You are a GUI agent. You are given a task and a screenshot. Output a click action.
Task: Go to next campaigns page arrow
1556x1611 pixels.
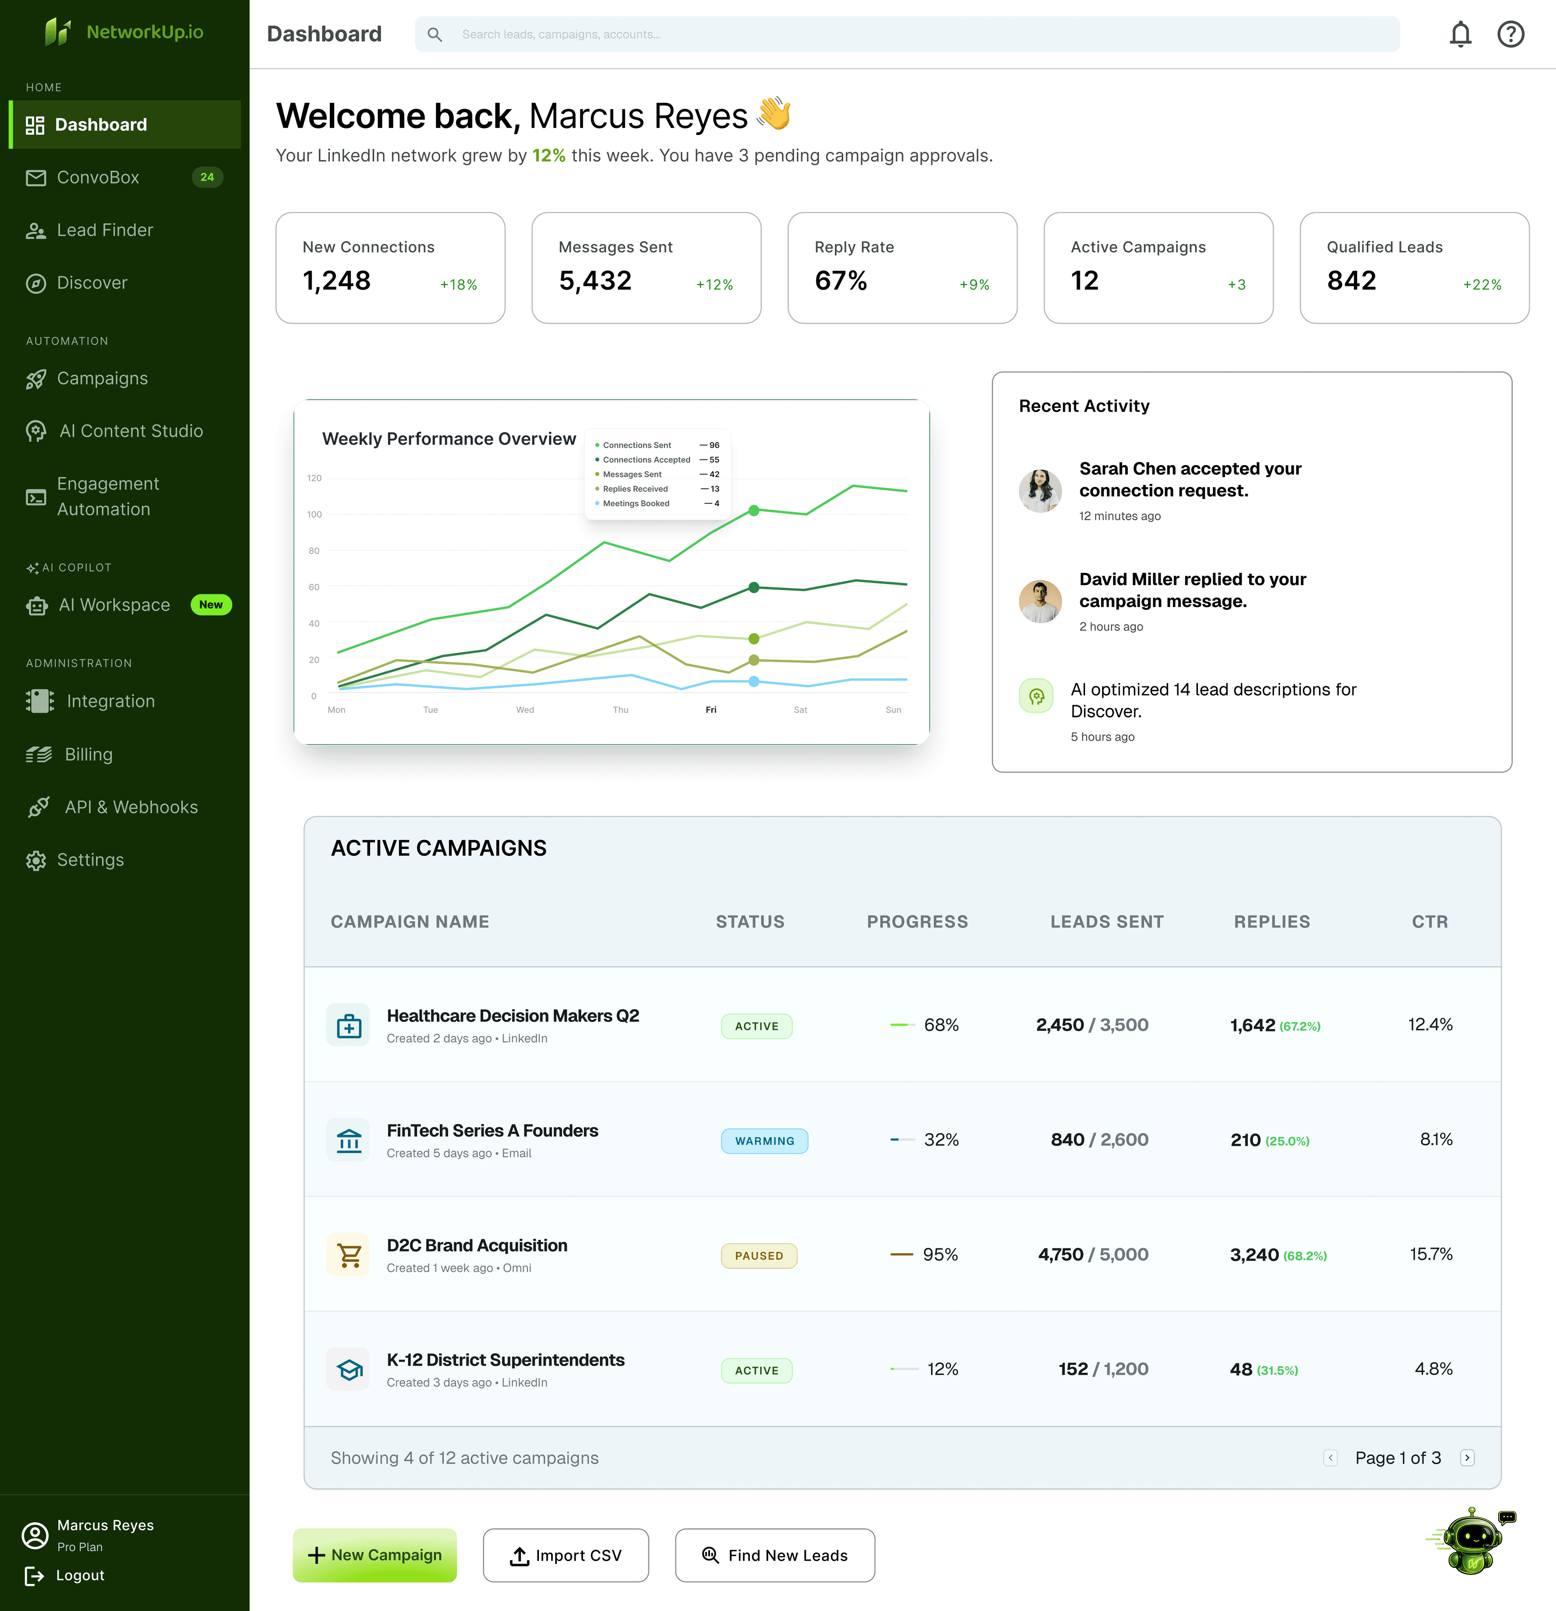(x=1467, y=1458)
